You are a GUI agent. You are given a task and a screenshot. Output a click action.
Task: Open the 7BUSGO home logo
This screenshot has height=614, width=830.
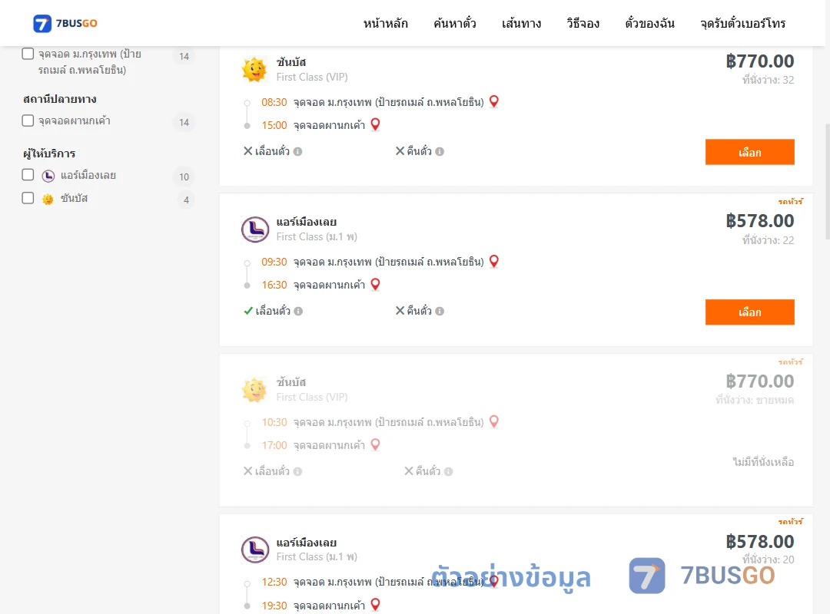coord(65,23)
